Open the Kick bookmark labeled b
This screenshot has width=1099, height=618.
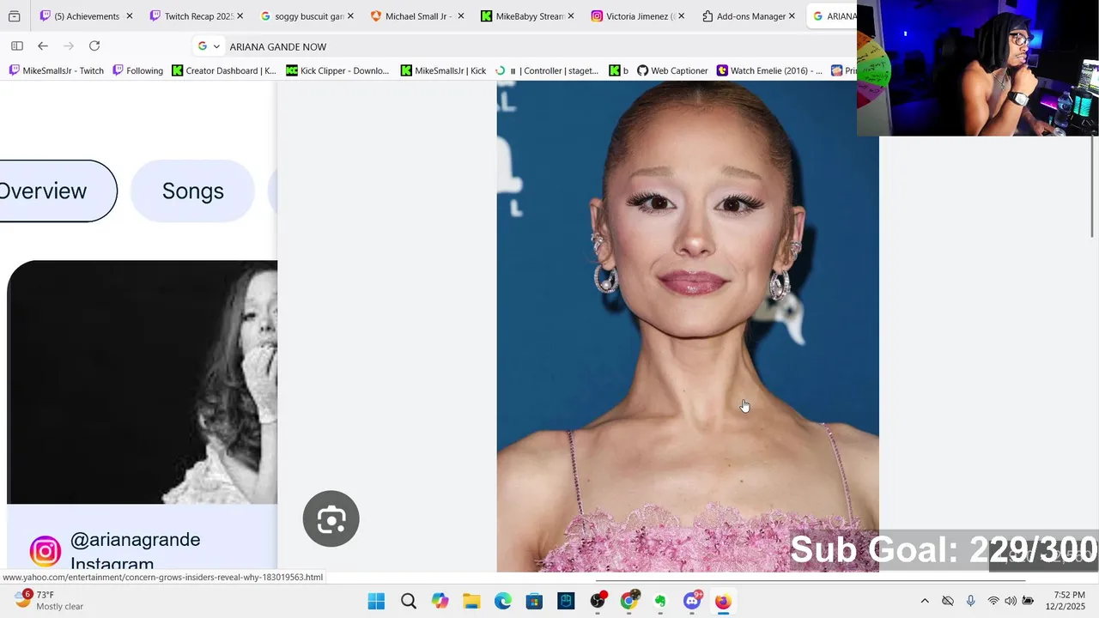click(x=619, y=70)
